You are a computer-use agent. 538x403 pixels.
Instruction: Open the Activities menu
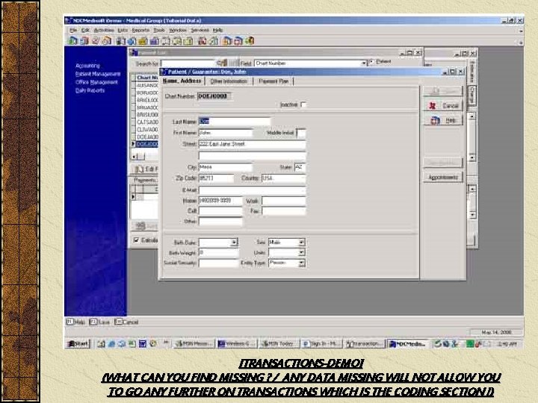coord(103,30)
